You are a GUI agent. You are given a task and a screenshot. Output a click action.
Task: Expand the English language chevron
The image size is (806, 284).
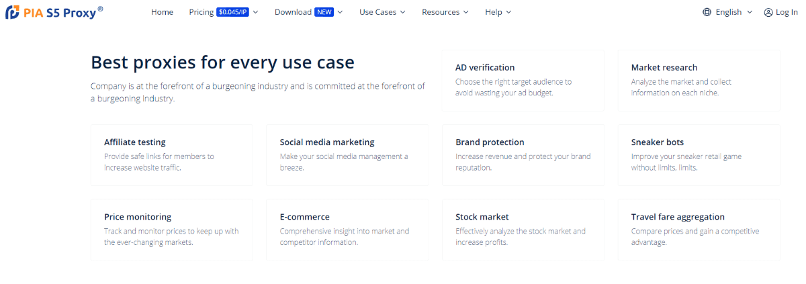pos(750,12)
